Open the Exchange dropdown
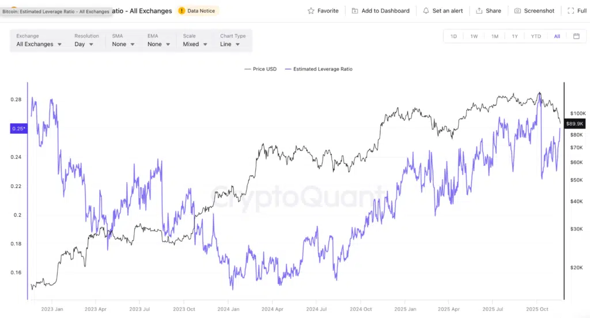Viewport: 590px width, 318px height. pos(39,44)
